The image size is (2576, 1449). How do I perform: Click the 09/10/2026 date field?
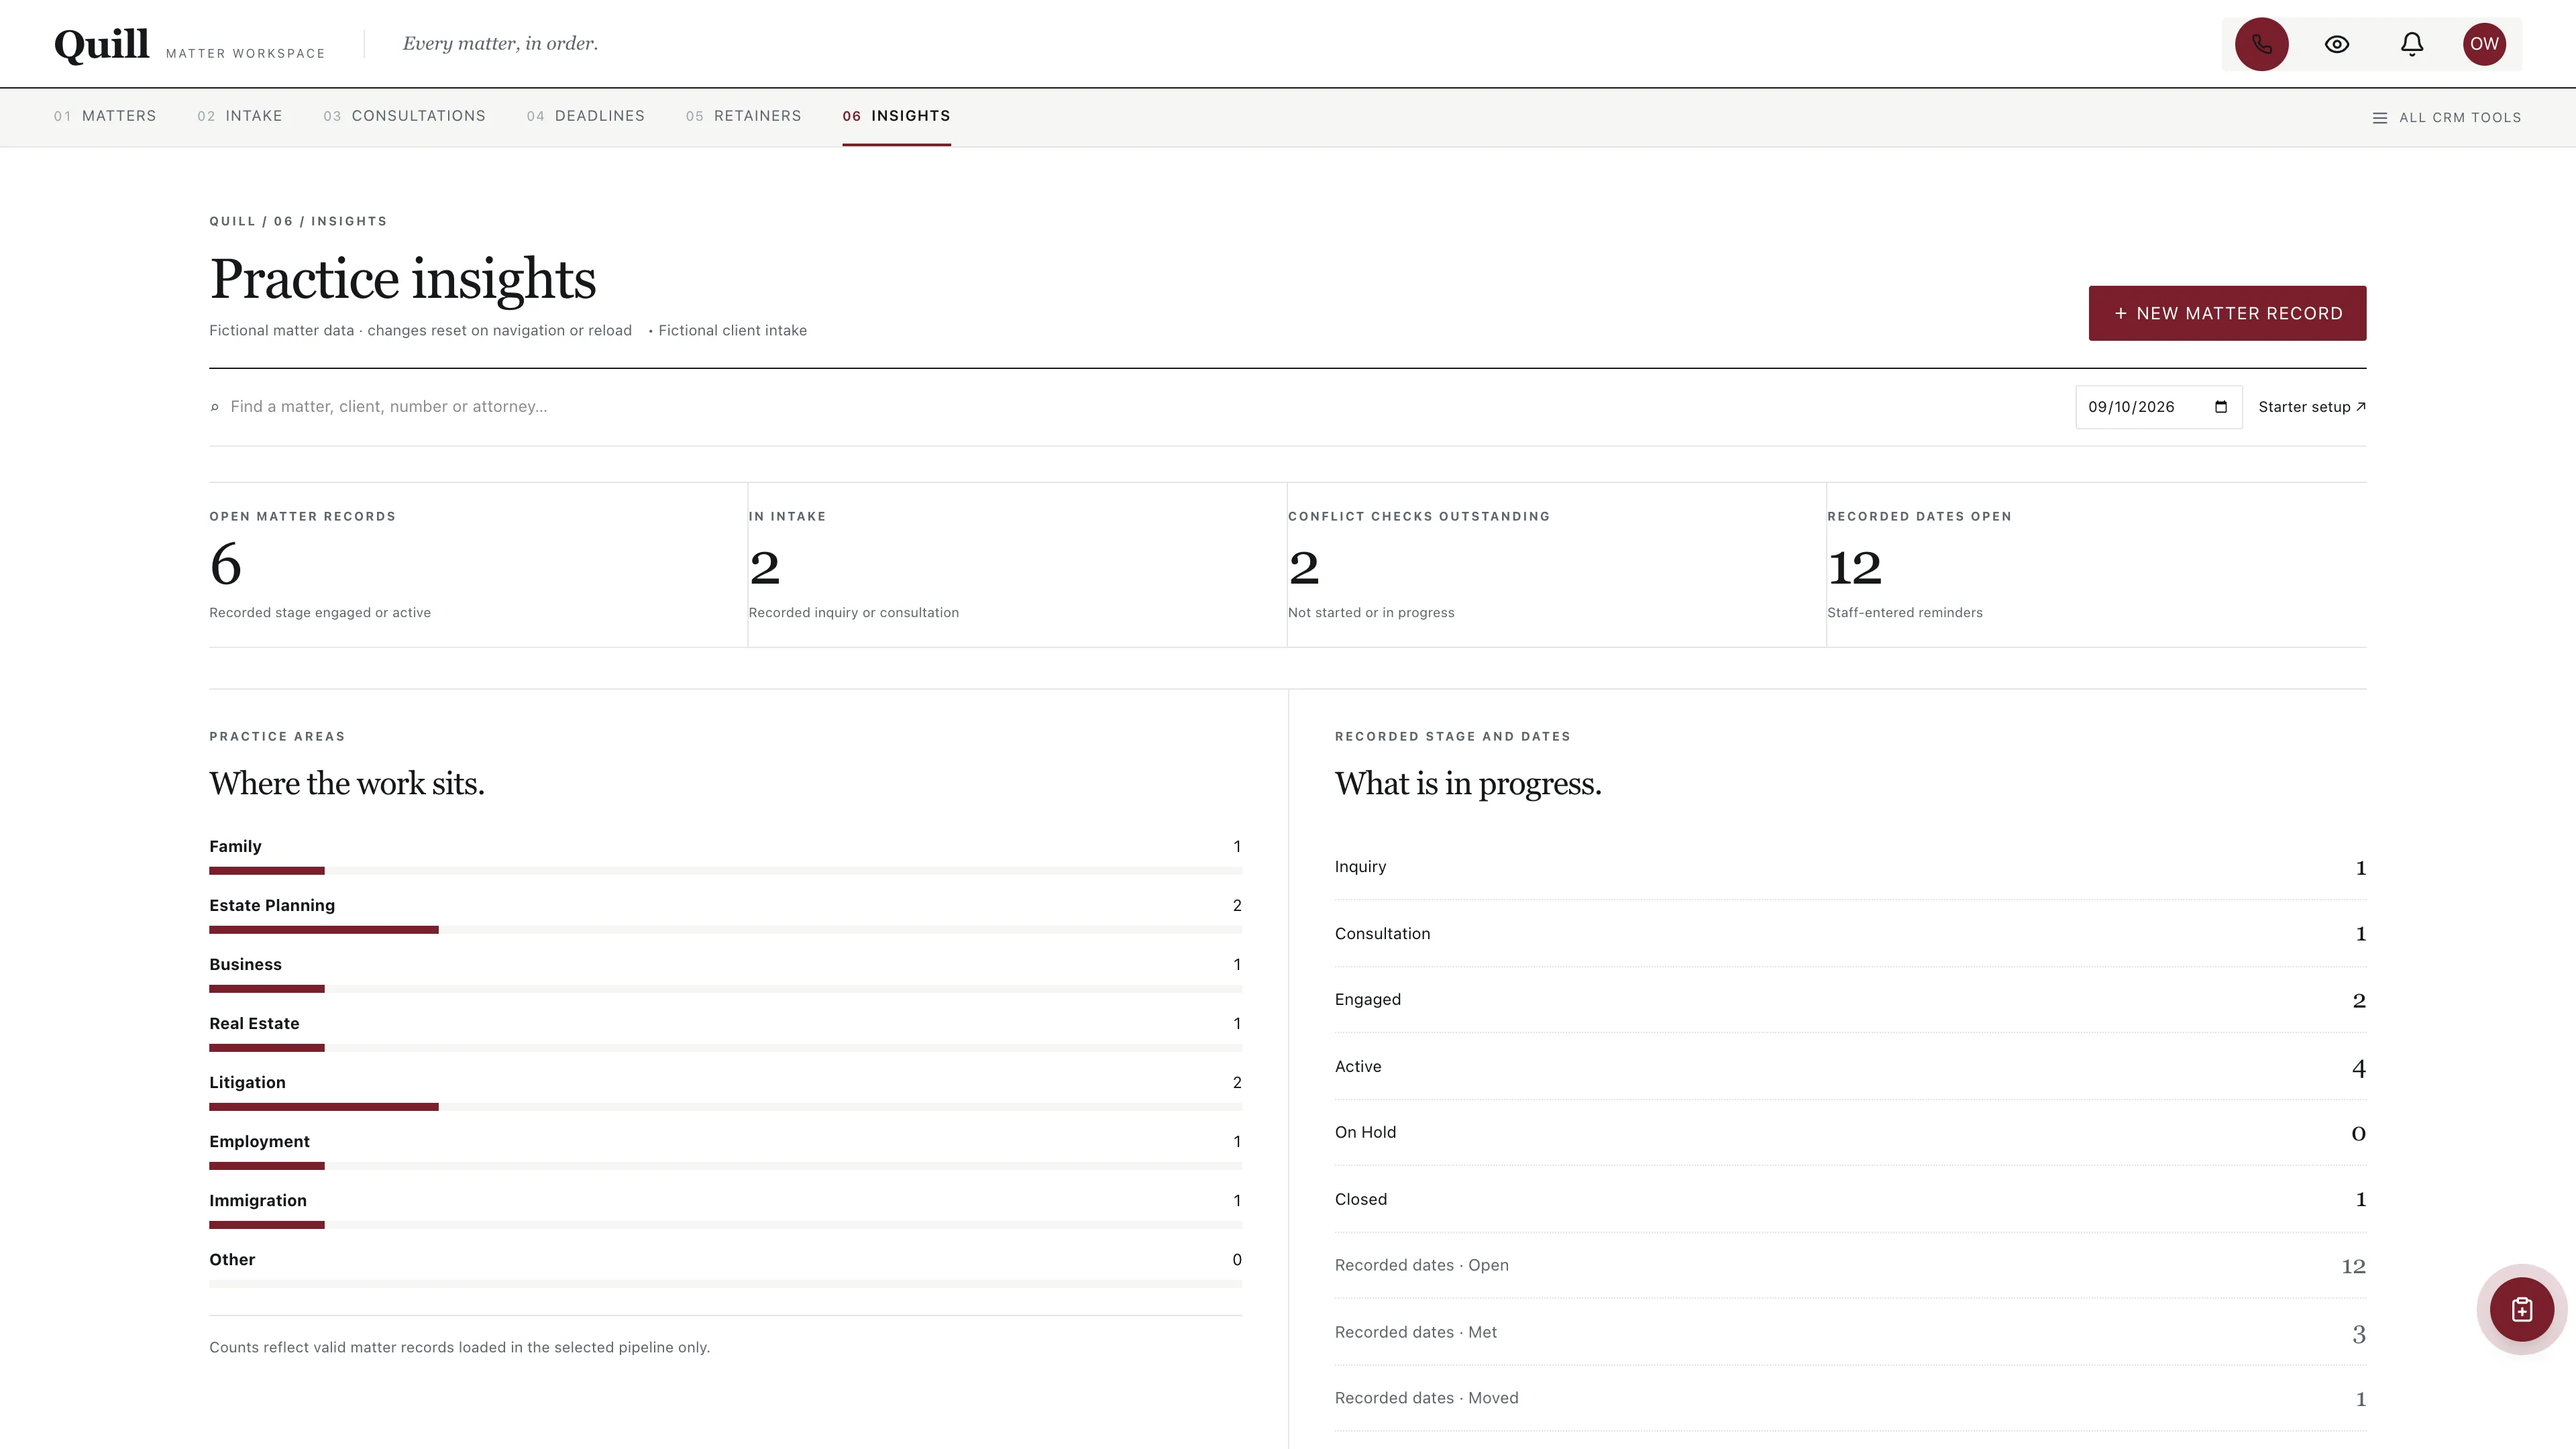pyautogui.click(x=2158, y=407)
